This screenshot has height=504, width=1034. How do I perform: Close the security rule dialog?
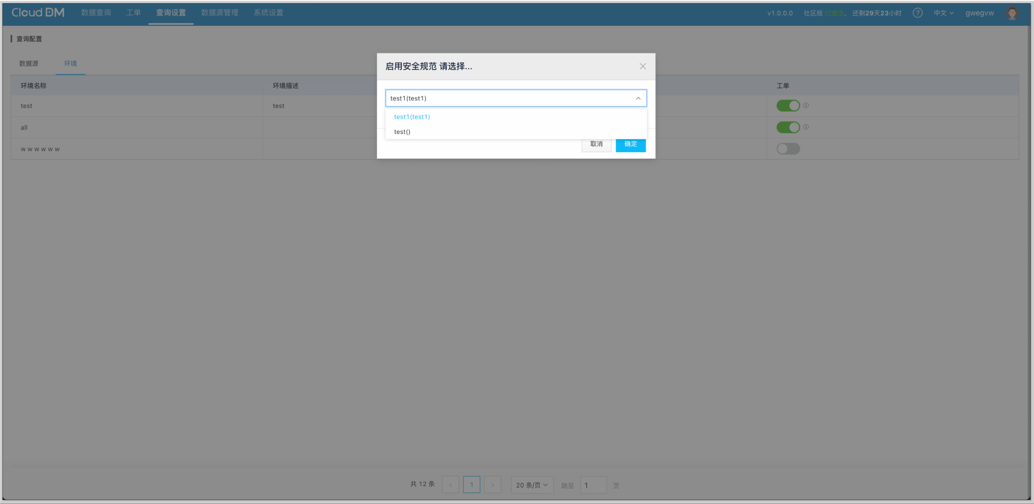coord(643,66)
